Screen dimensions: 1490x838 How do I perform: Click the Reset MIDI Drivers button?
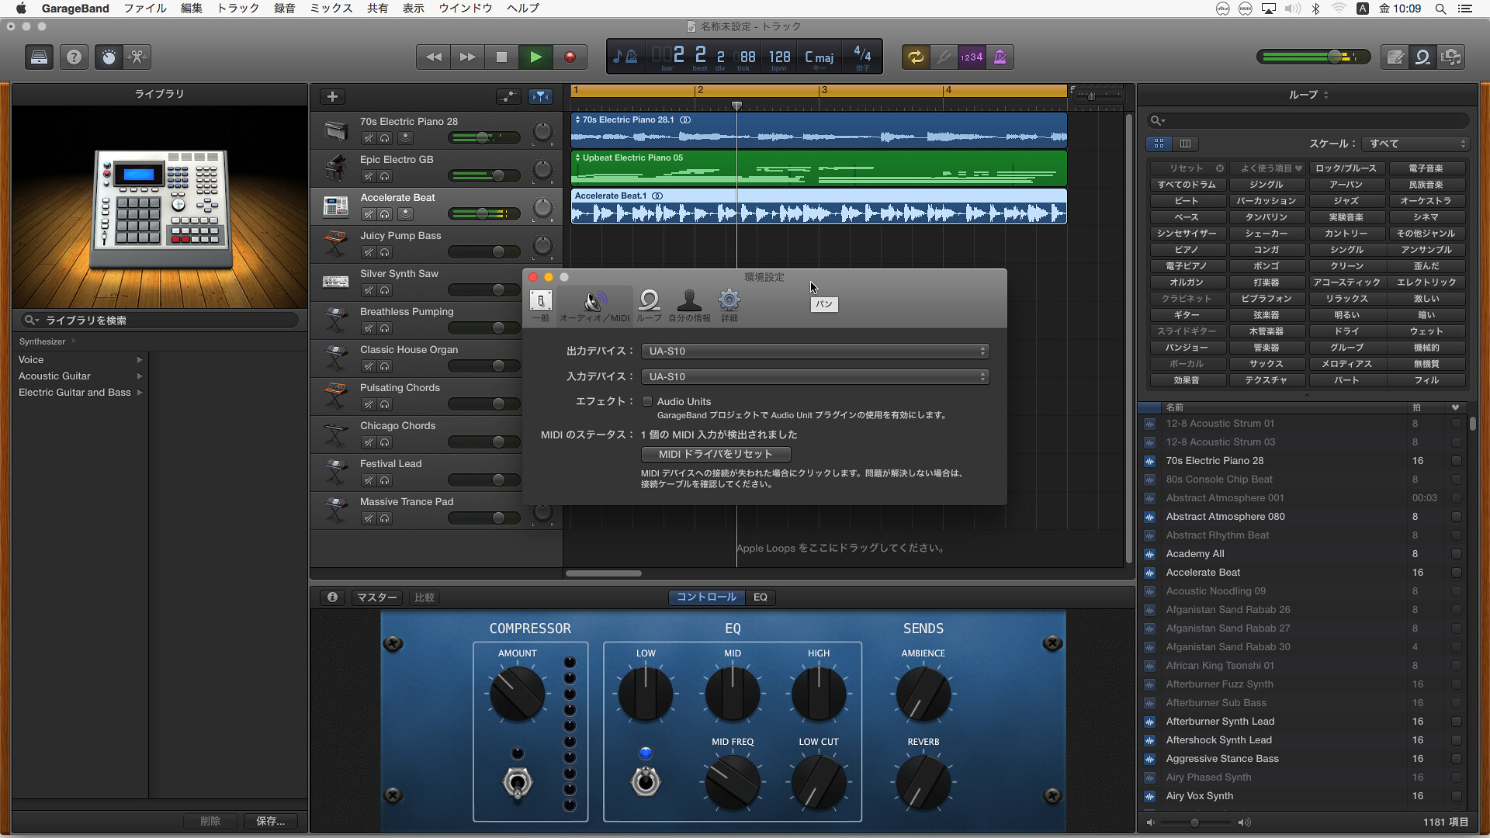pos(716,454)
